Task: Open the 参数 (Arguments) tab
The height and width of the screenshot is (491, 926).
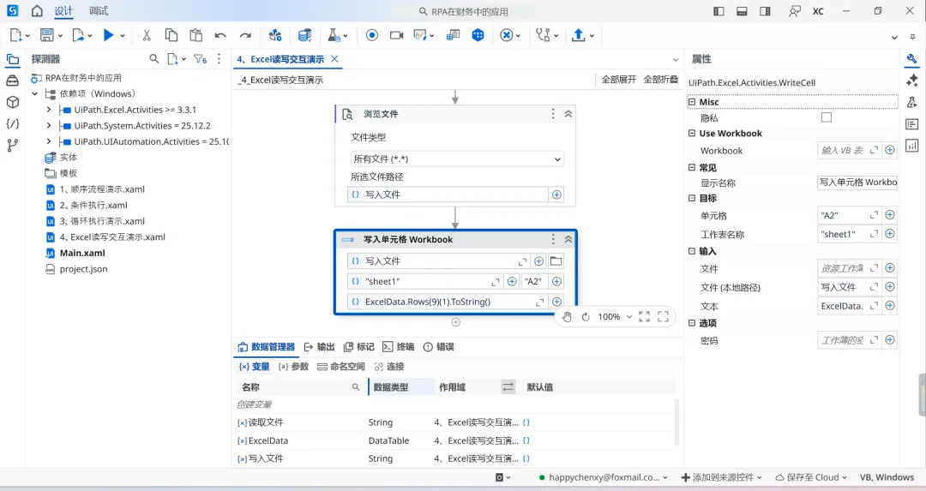Action: pyautogui.click(x=293, y=367)
